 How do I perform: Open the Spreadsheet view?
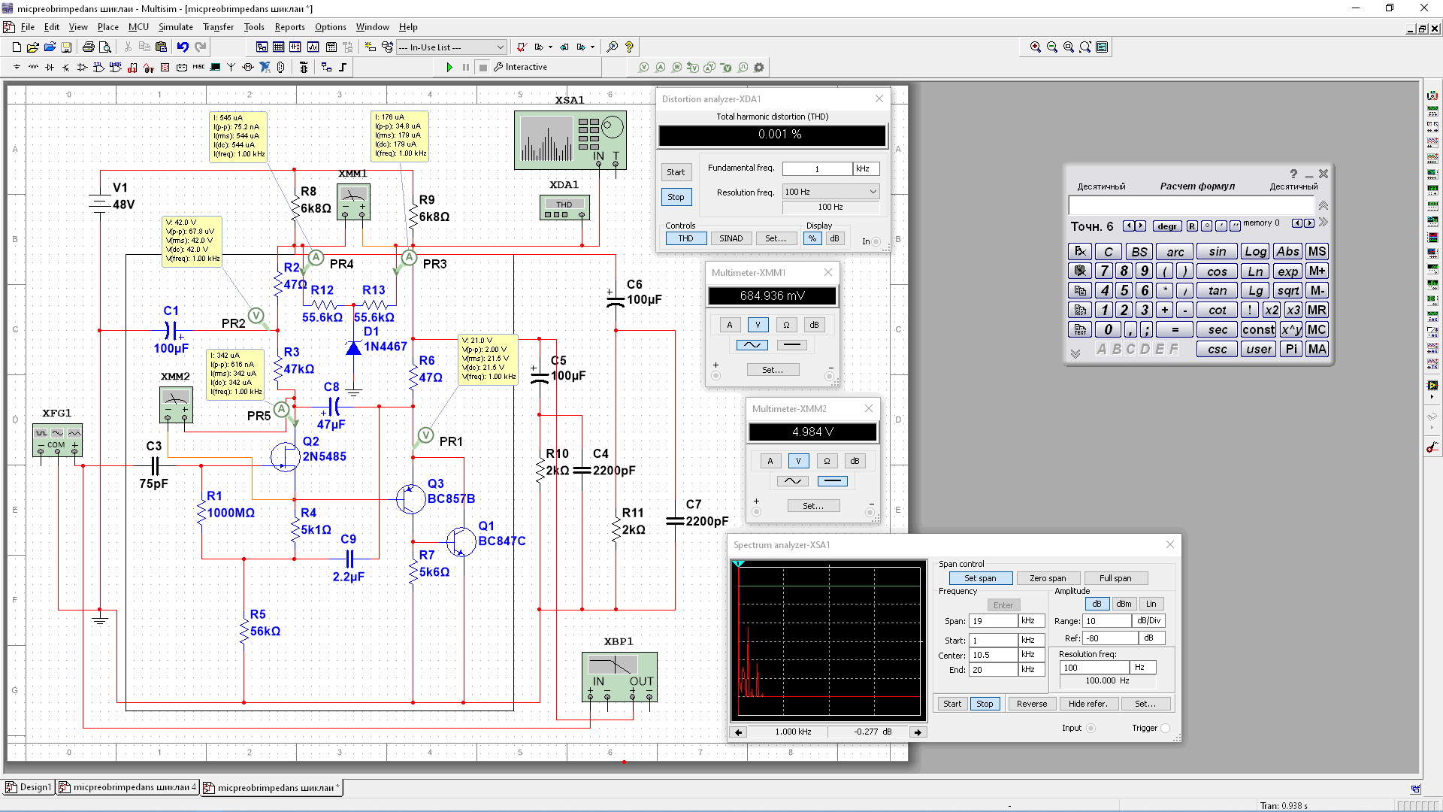278,47
